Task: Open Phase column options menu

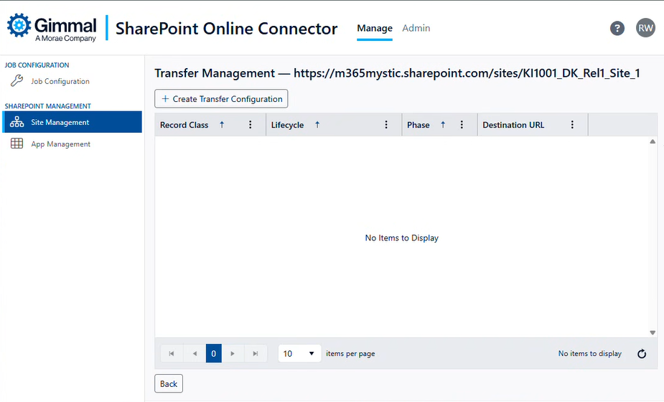Action: pyautogui.click(x=462, y=125)
